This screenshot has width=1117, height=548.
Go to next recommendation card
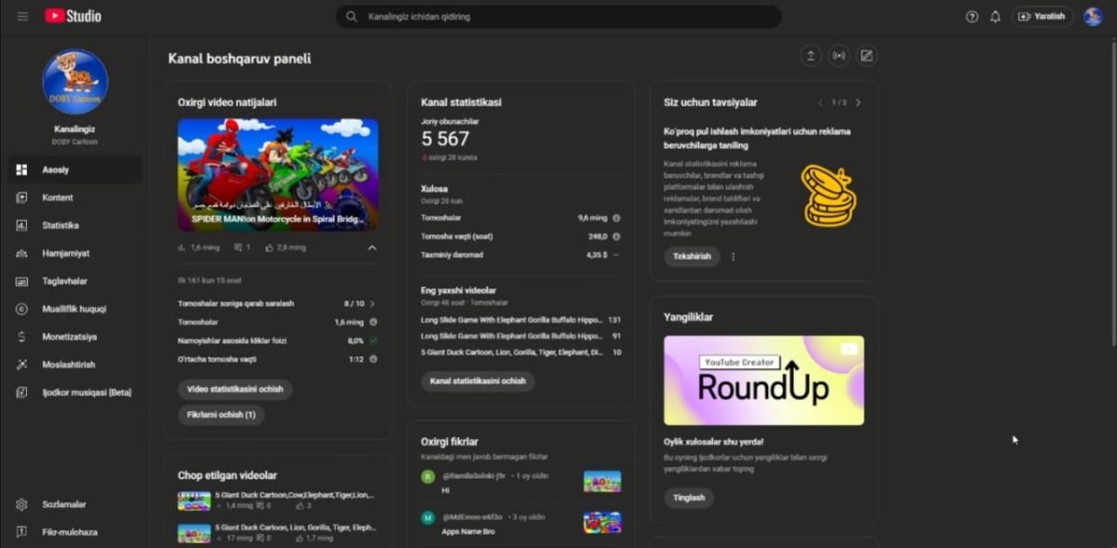(x=858, y=102)
